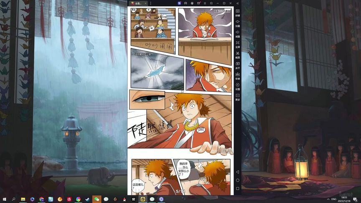361x203 pixels.
Task: Click the 安装 install APK sidebar icon
Action: click(x=238, y=76)
